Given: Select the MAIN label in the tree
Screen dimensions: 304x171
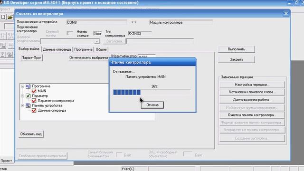Looking at the screenshot, I should click(42, 91).
